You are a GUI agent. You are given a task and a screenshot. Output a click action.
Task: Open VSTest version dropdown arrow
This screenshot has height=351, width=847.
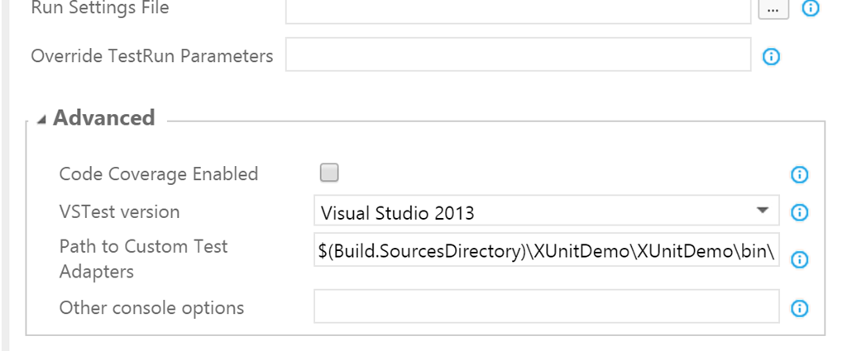click(762, 211)
